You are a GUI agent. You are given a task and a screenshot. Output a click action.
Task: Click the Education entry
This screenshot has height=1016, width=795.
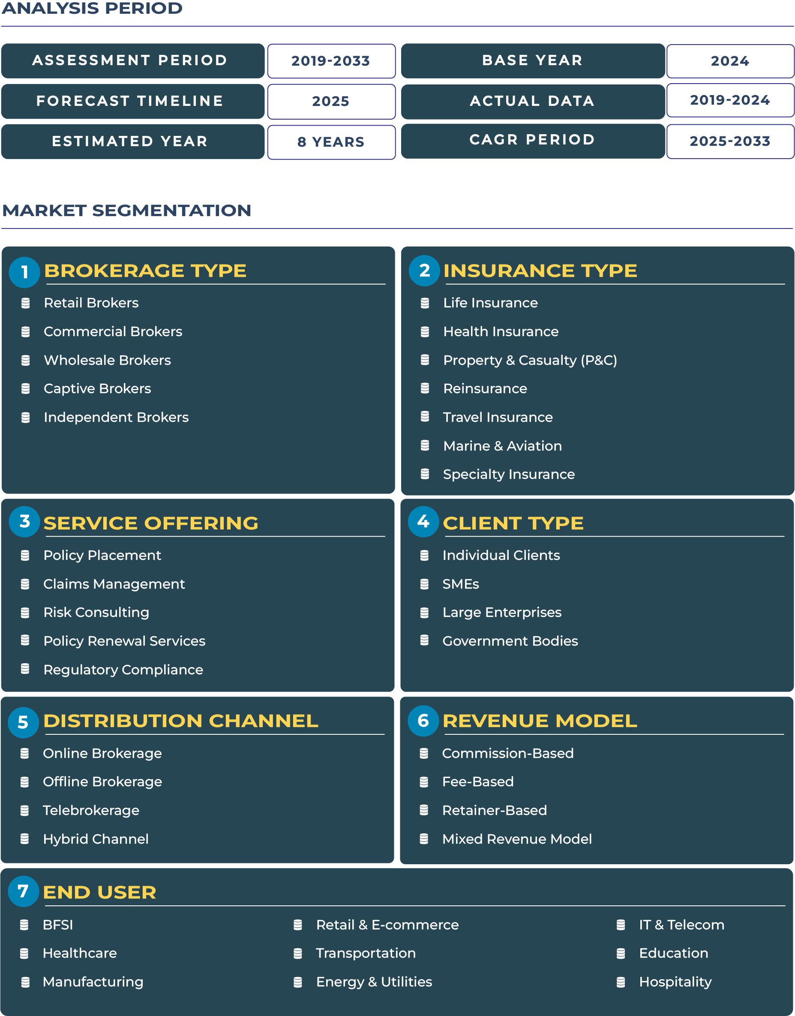click(x=674, y=953)
